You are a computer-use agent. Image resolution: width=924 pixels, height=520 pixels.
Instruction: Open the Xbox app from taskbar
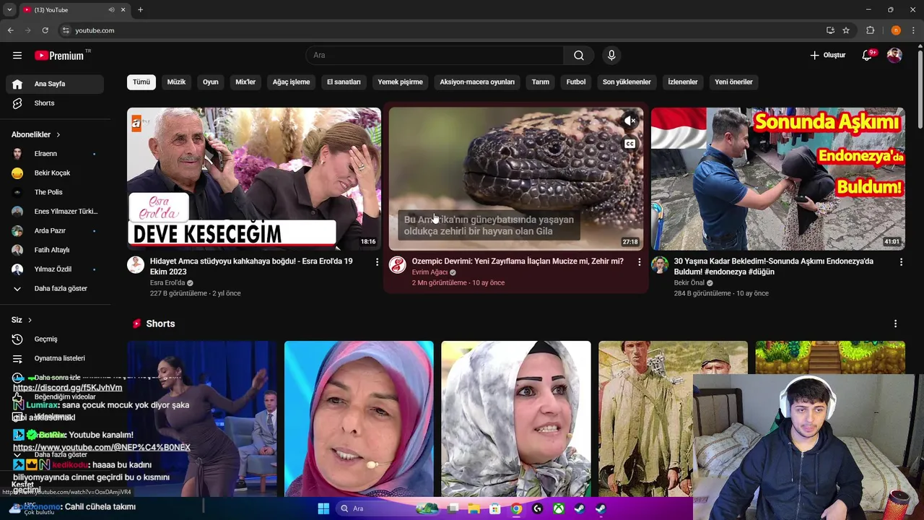pos(559,508)
